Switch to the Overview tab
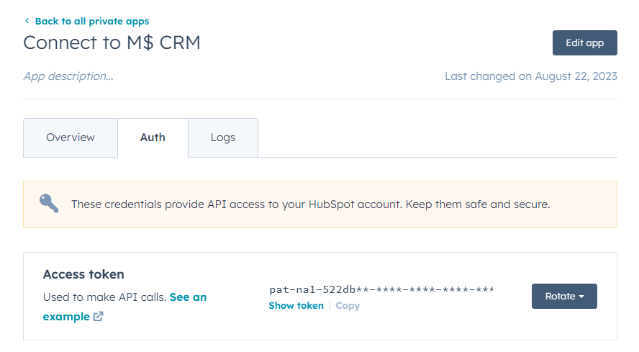 [71, 137]
